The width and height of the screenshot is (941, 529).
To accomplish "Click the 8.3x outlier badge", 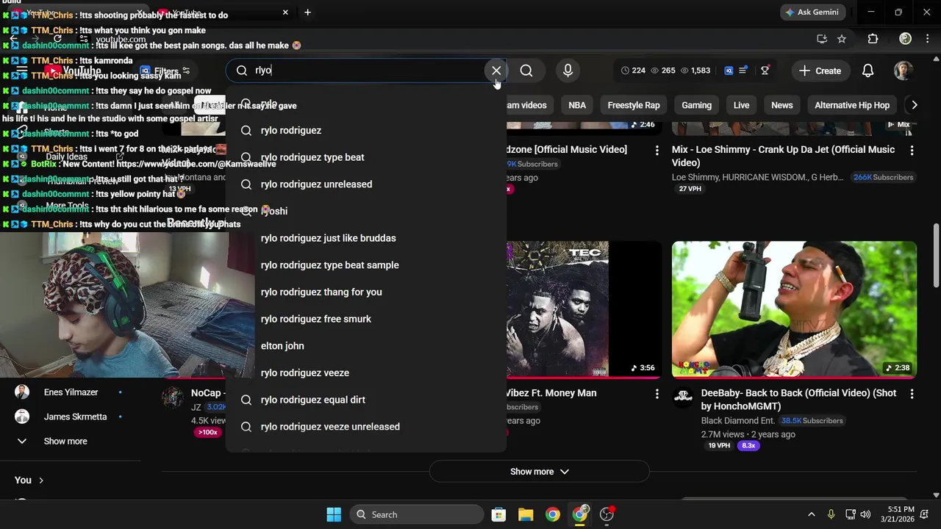I will point(748,445).
